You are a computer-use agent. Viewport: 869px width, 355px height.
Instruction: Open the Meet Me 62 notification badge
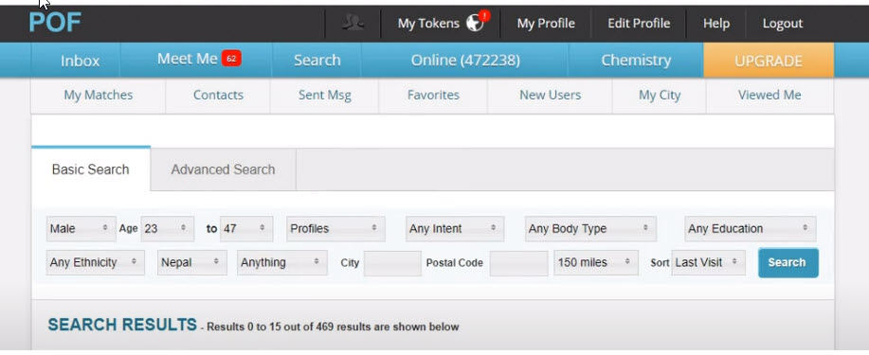point(231,58)
